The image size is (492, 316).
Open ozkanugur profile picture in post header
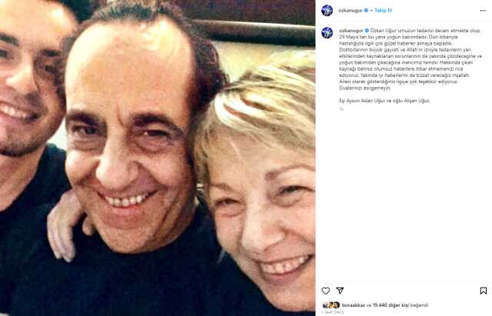(327, 10)
